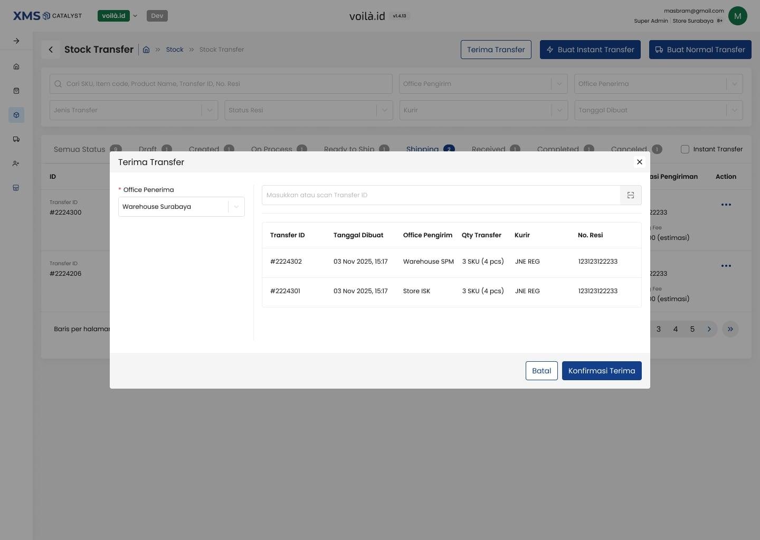Click the scan barcode icon beside Transfer ID input

point(631,195)
